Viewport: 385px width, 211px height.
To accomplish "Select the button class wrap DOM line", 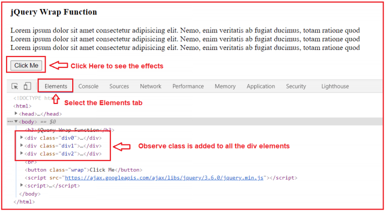I will 84,170.
